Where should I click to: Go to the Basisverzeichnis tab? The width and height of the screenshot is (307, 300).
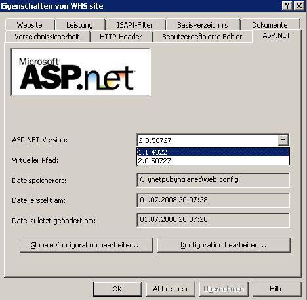click(x=203, y=25)
